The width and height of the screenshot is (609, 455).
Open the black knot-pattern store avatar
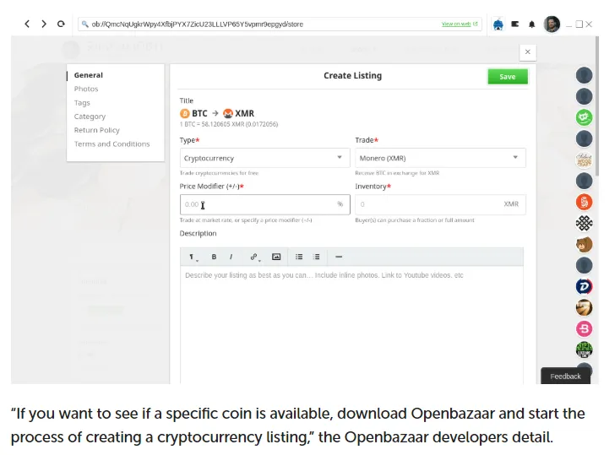584,223
